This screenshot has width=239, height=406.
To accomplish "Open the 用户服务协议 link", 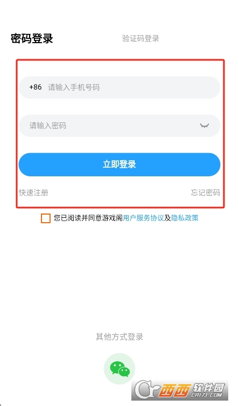I will click(x=143, y=218).
